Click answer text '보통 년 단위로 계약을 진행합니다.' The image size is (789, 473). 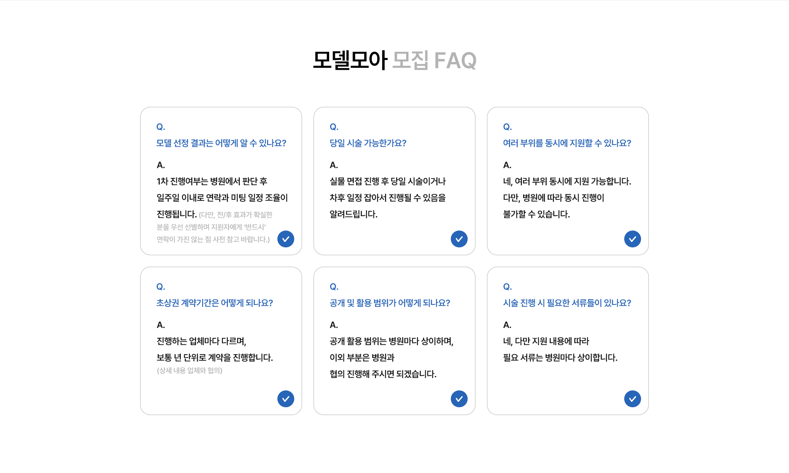pyautogui.click(x=215, y=358)
